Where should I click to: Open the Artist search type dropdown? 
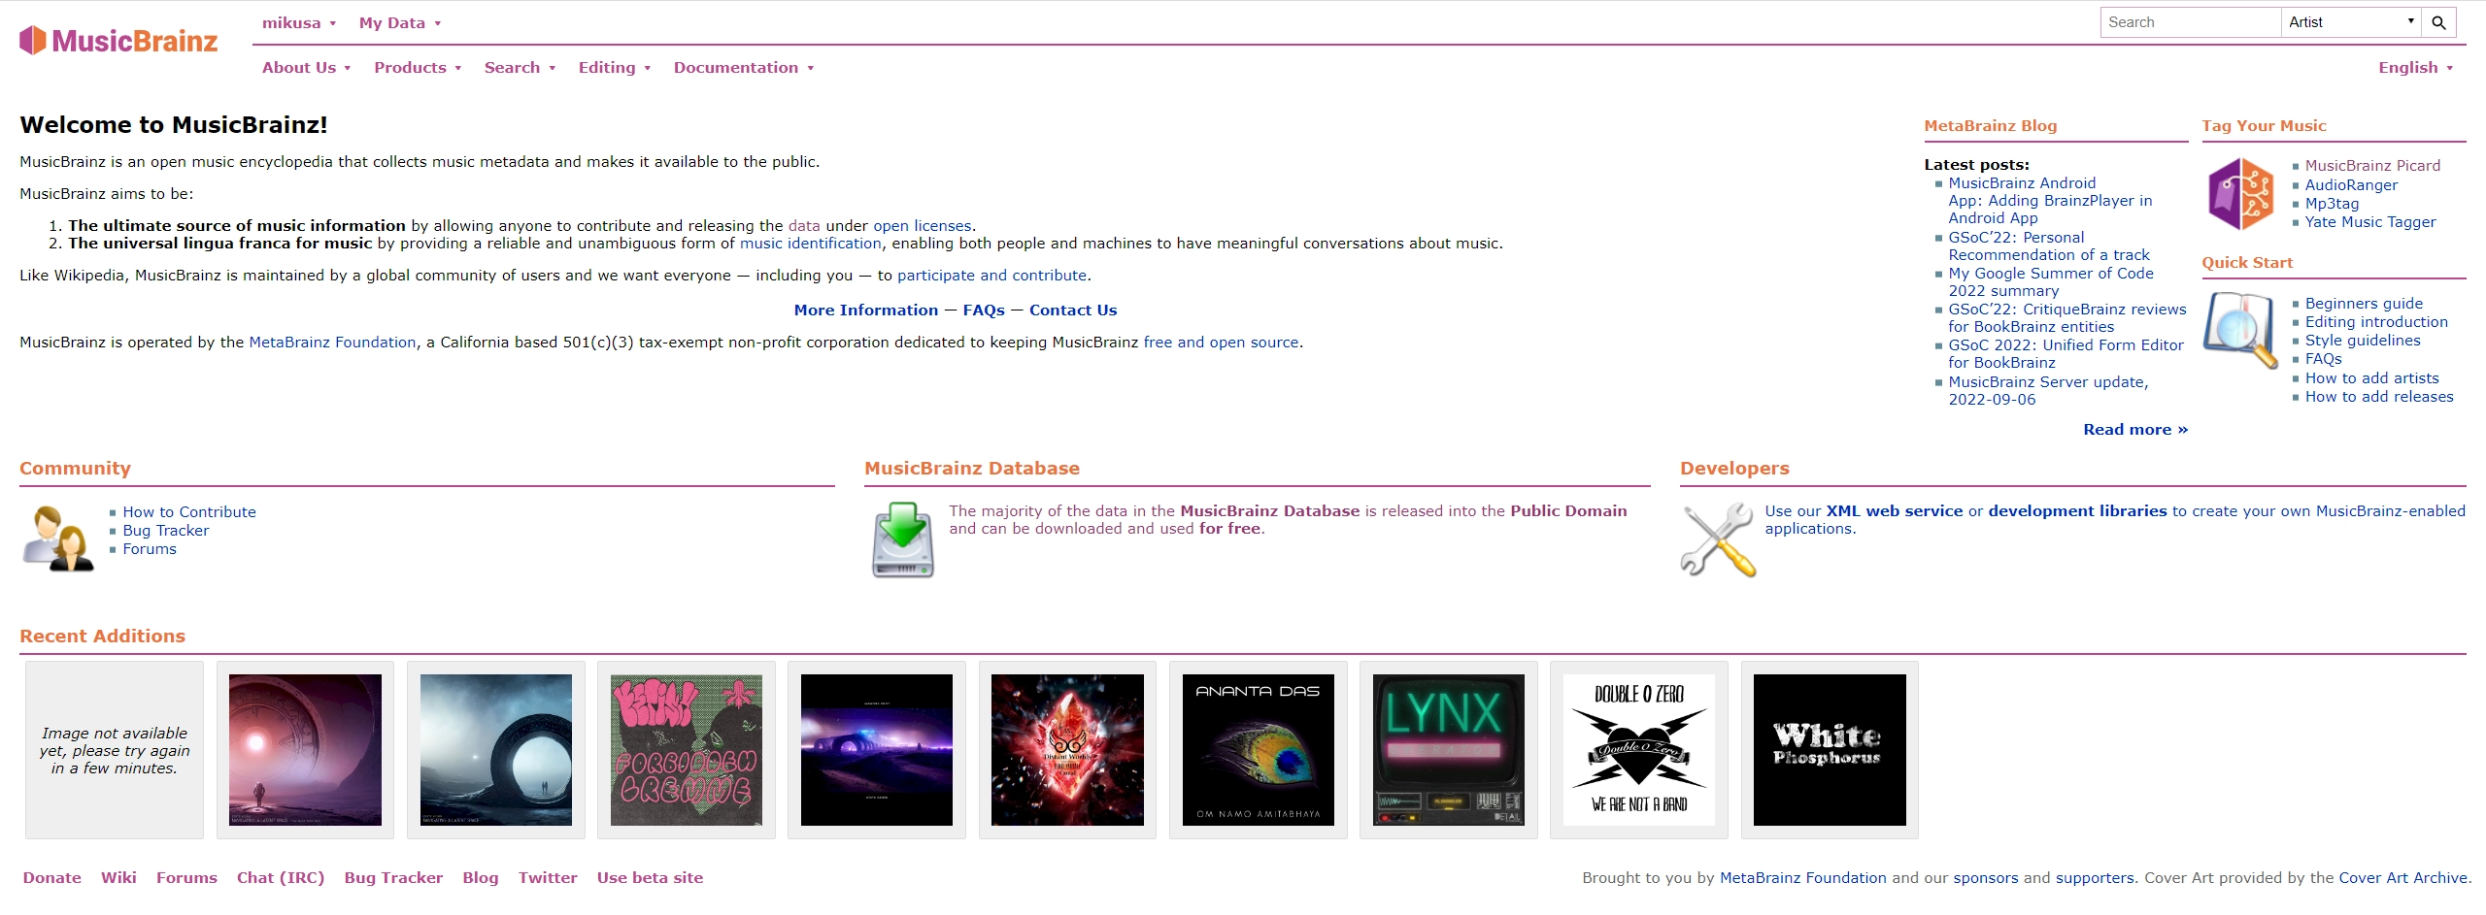click(2351, 22)
